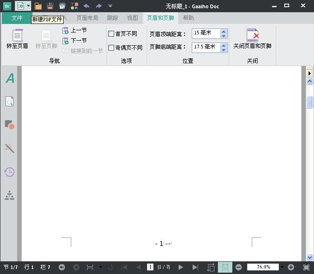
Task: Expand quick access toolbar customization arrow
Action: coord(110,6)
